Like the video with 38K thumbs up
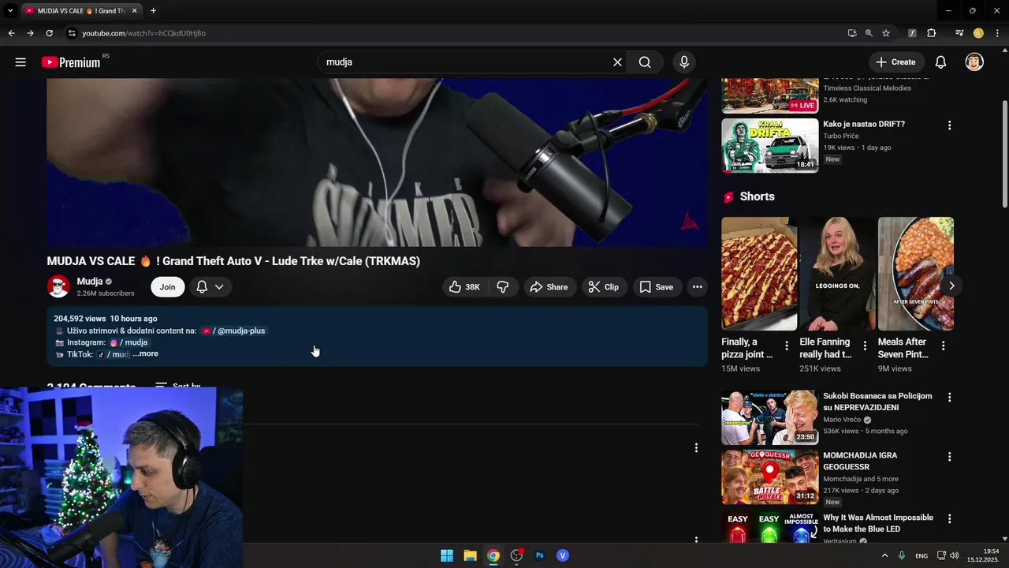The image size is (1009, 568). (x=464, y=287)
